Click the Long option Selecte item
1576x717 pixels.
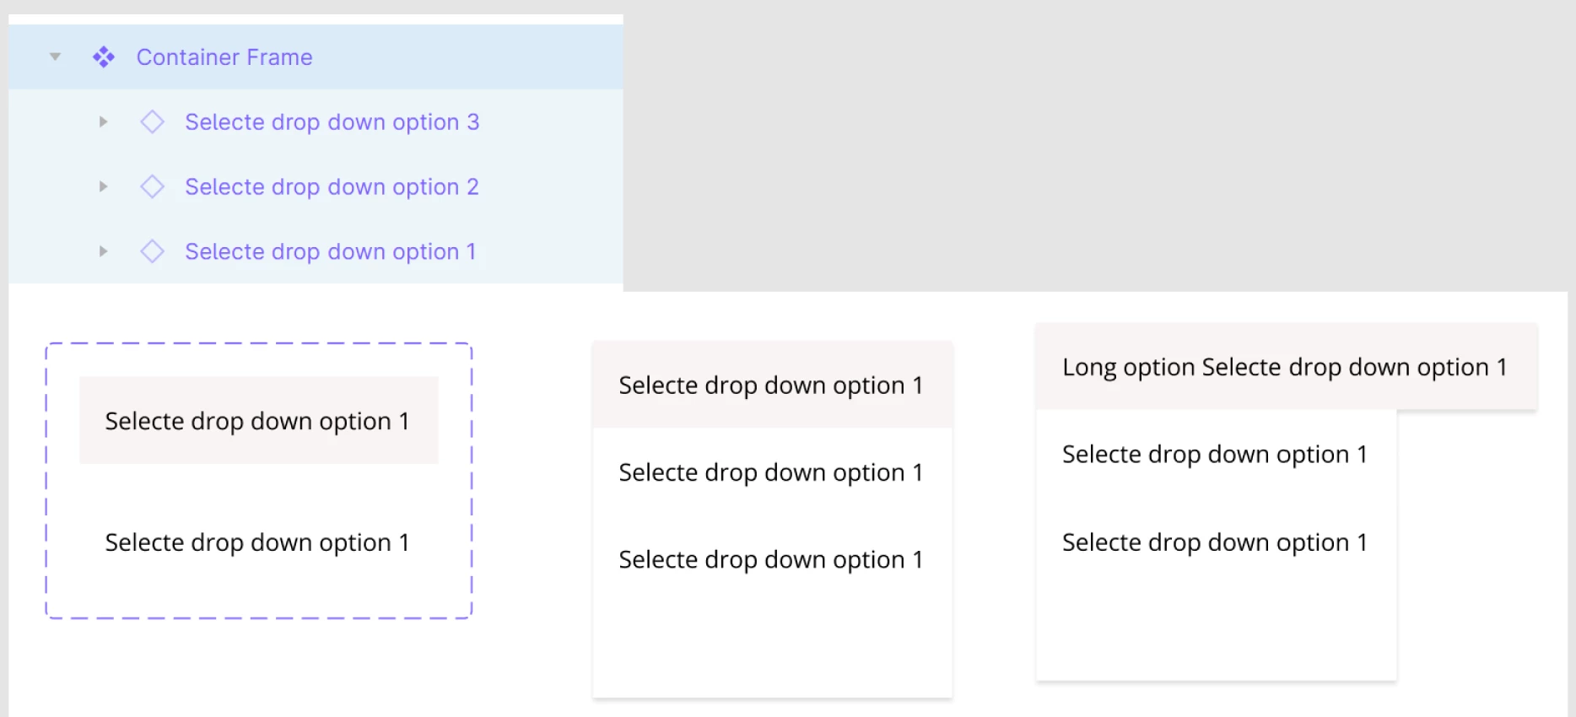click(1284, 367)
